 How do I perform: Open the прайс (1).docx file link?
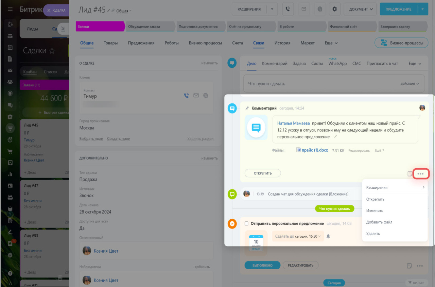315,150
